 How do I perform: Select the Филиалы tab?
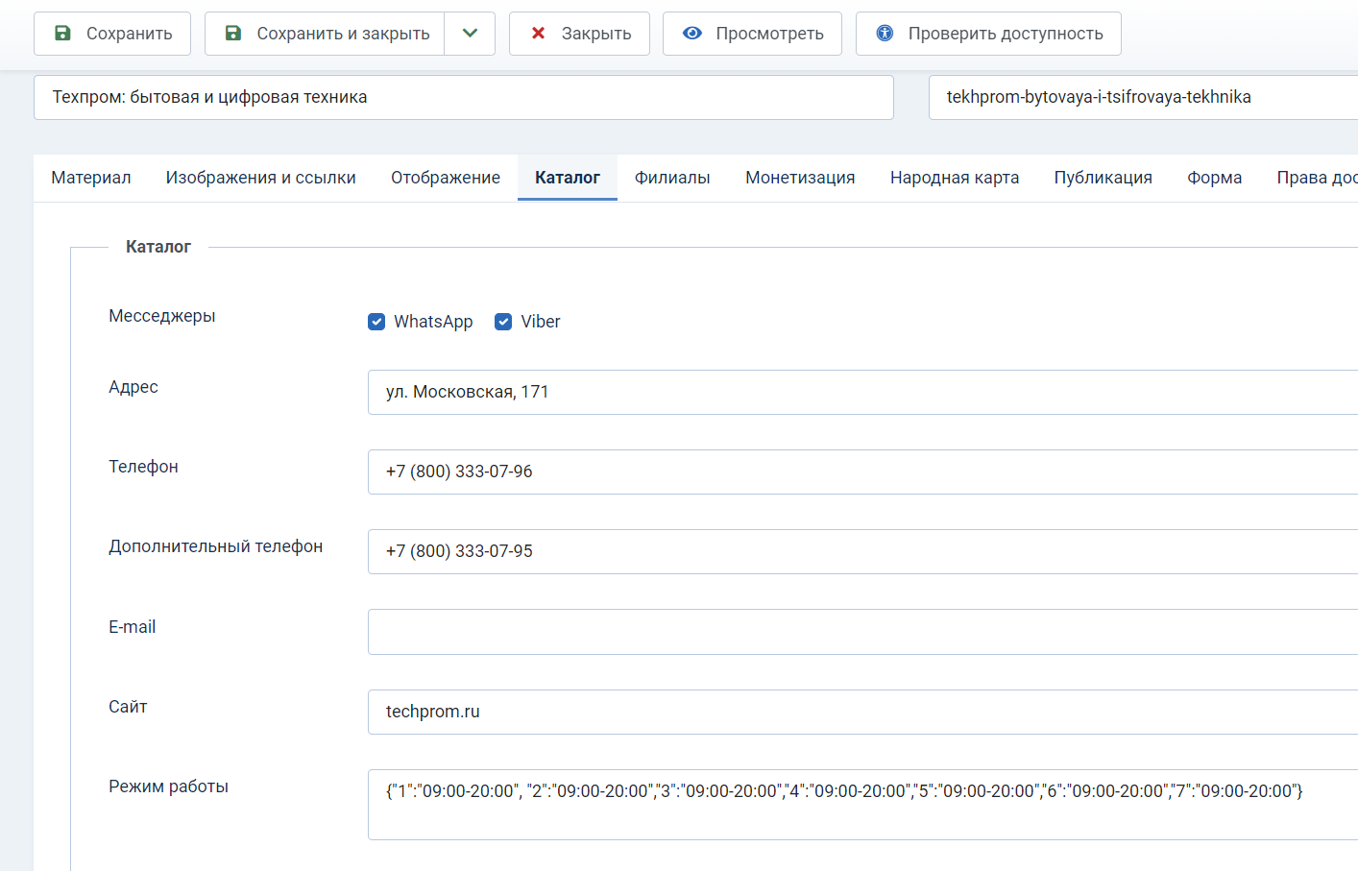point(672,178)
